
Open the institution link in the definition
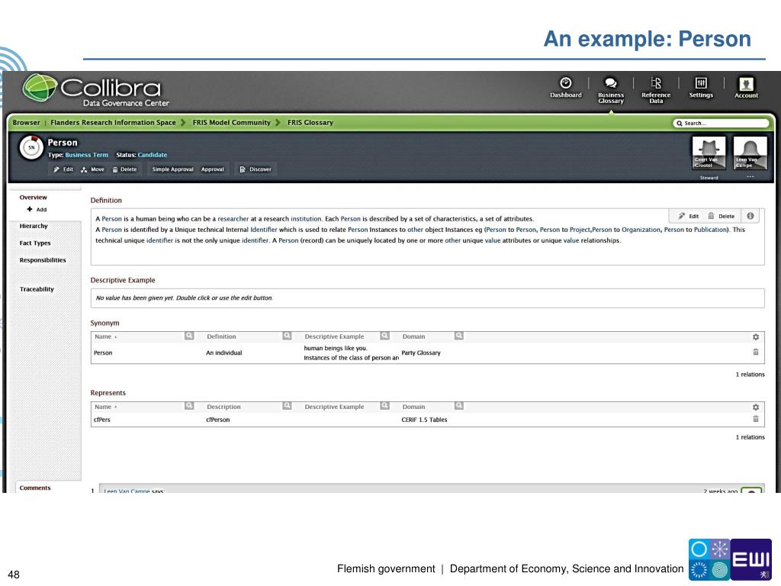click(x=306, y=219)
